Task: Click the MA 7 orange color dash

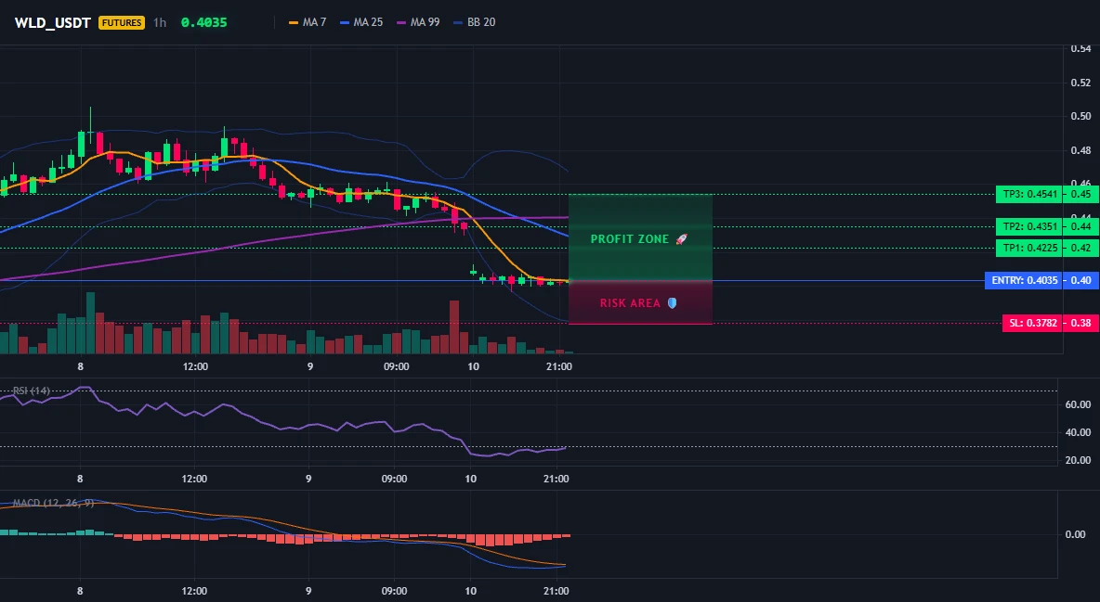Action: click(294, 22)
